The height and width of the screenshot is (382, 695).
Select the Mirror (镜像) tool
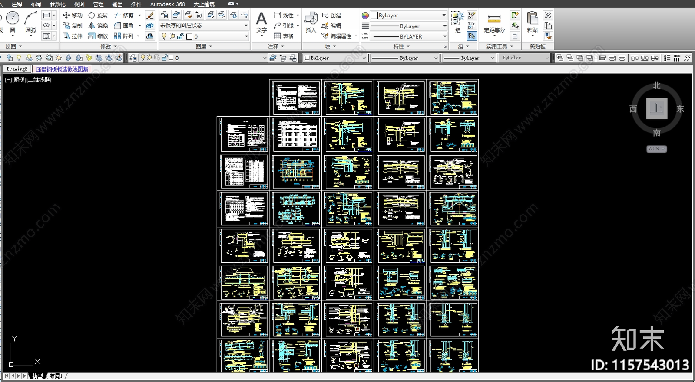[98, 26]
